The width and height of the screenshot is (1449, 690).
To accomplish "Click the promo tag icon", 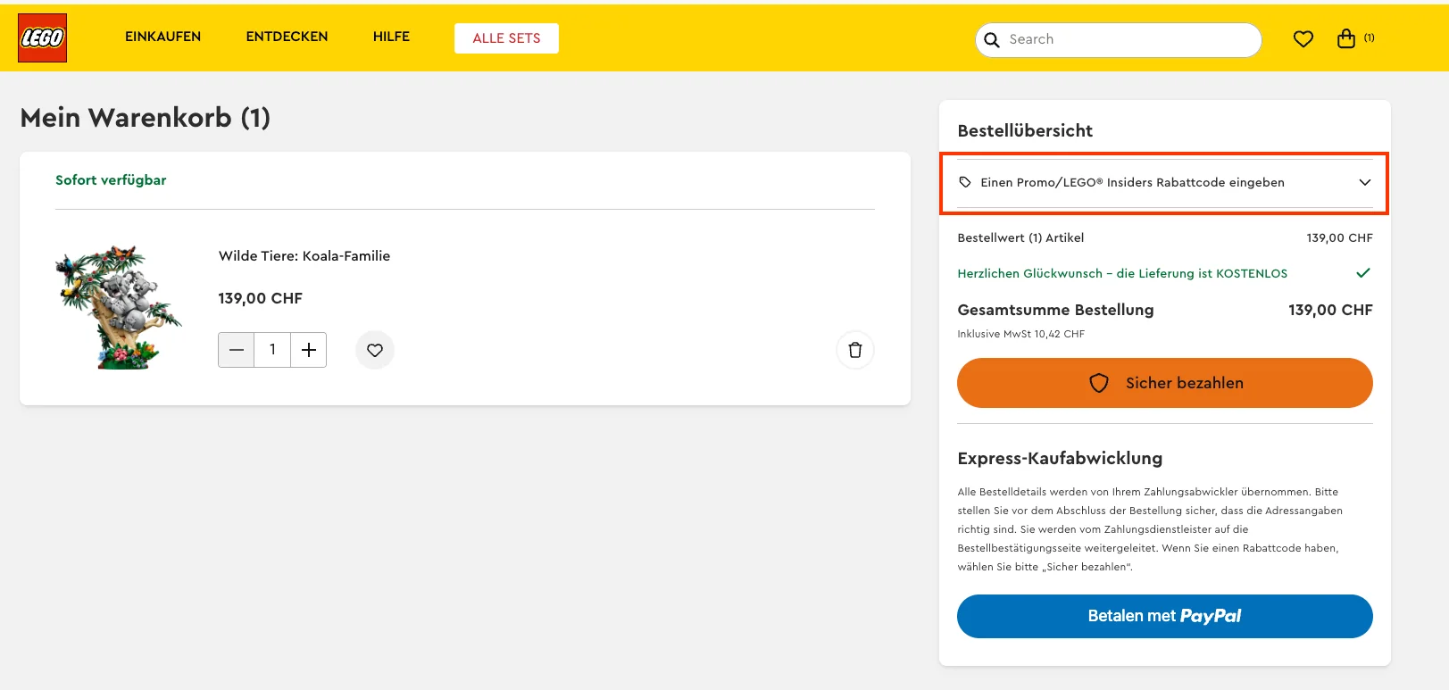I will coord(965,182).
